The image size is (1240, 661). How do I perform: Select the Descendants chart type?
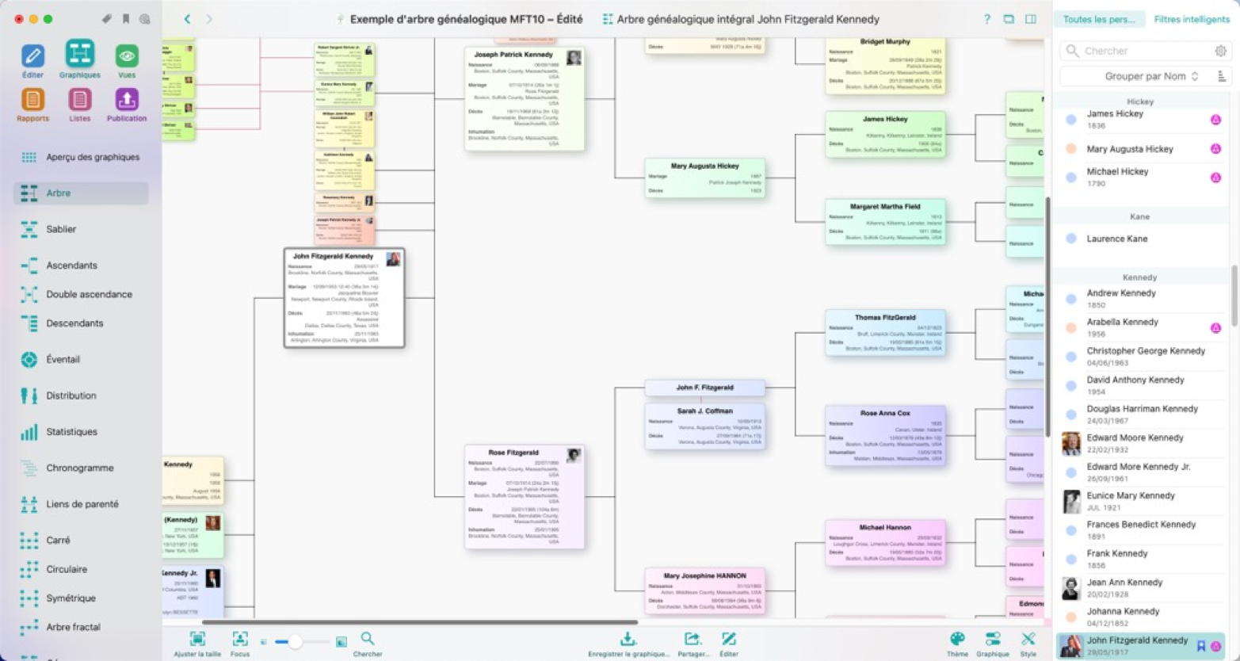click(80, 323)
